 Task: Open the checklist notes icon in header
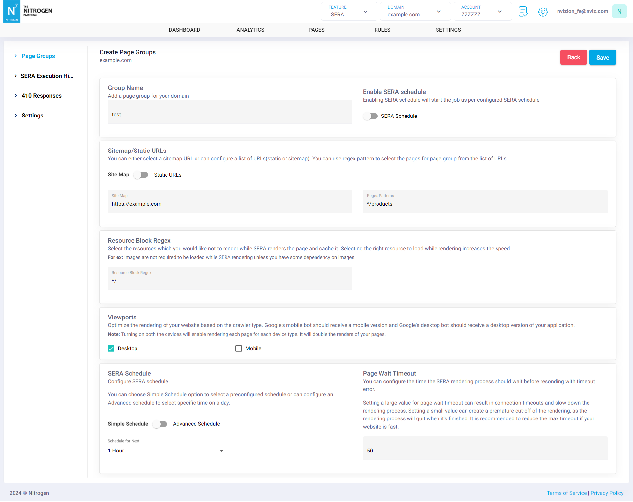click(523, 11)
